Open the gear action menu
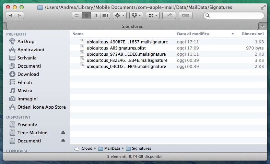Image resolution: width=270 pixels, height=164 pixels. coord(120,15)
